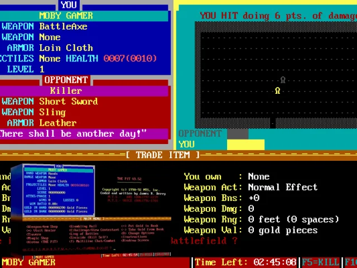Screen dimensions: 357x268
Task: Click the yellow YOU health bar
Action: [245, 145]
